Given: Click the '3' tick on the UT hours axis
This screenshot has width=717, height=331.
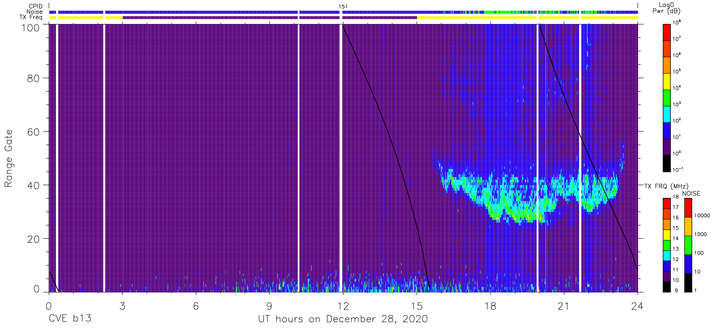Looking at the screenshot, I should pyautogui.click(x=122, y=305).
